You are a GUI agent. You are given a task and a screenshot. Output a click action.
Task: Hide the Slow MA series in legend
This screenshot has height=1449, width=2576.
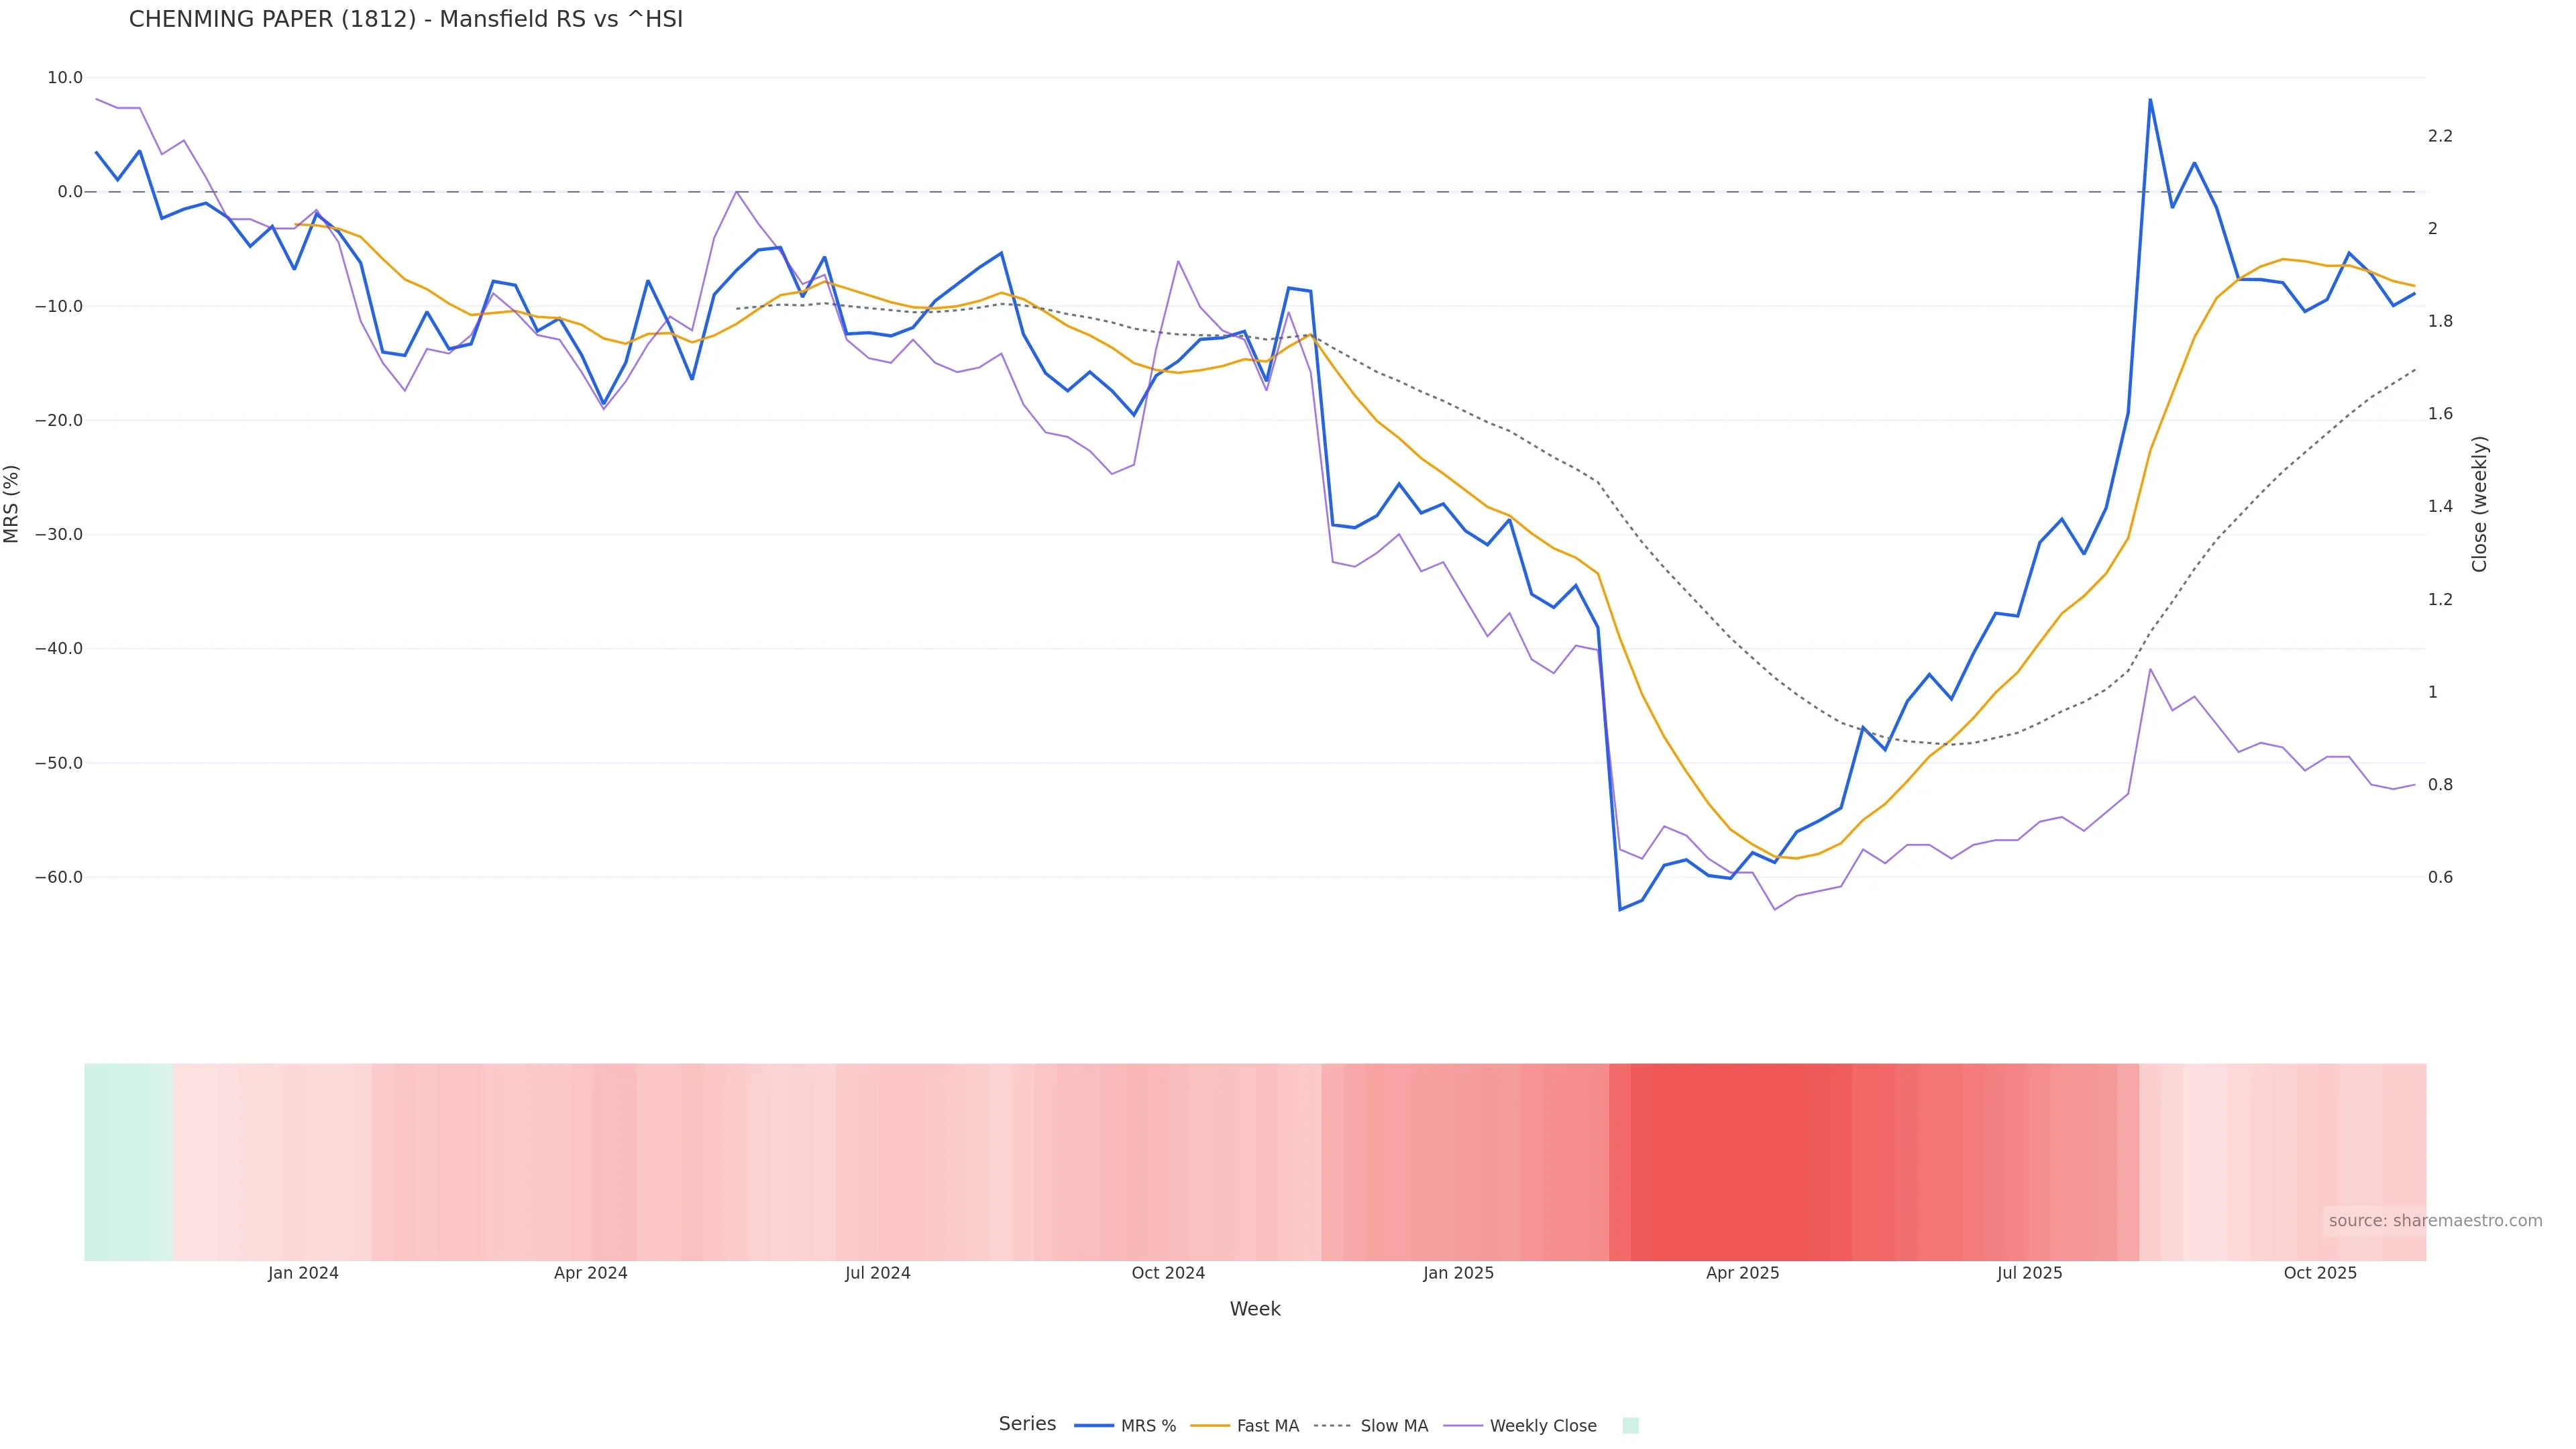(x=1393, y=1426)
